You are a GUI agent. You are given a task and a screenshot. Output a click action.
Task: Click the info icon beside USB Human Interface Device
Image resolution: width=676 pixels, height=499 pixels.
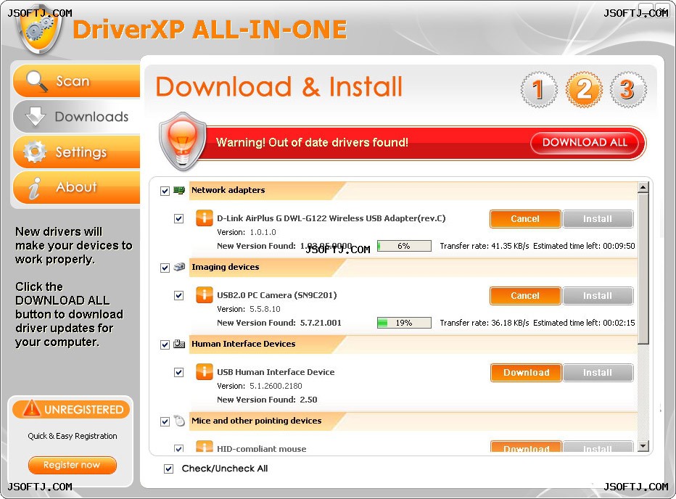point(205,372)
